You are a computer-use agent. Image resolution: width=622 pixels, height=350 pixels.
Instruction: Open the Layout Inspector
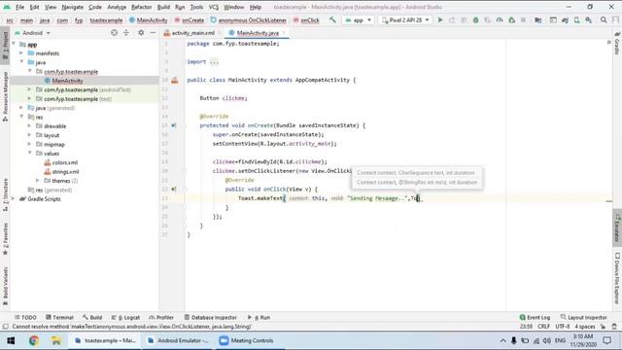click(583, 318)
